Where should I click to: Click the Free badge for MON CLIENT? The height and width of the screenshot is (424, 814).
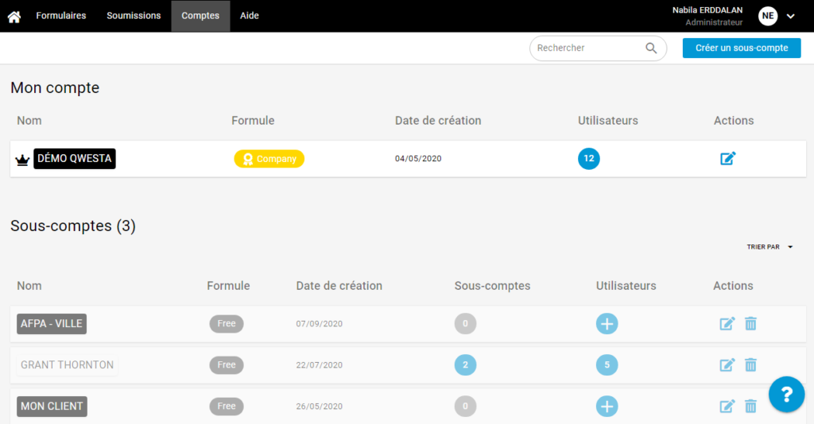coord(227,407)
